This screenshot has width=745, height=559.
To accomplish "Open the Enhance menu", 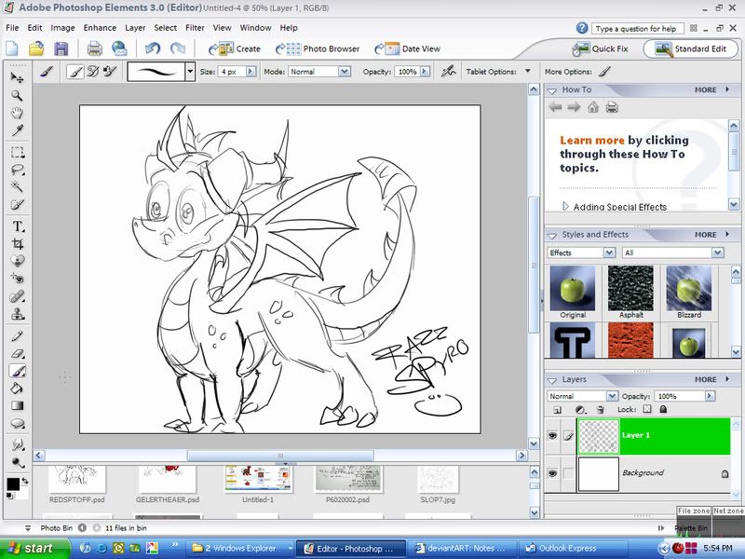I will pos(100,28).
